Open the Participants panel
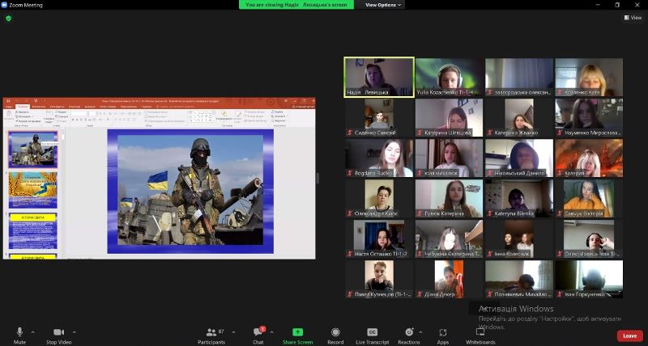Screen dimensions: 648x346 [x=211, y=335]
